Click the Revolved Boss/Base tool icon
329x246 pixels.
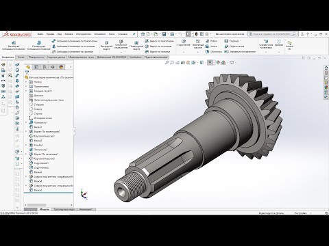point(38,42)
